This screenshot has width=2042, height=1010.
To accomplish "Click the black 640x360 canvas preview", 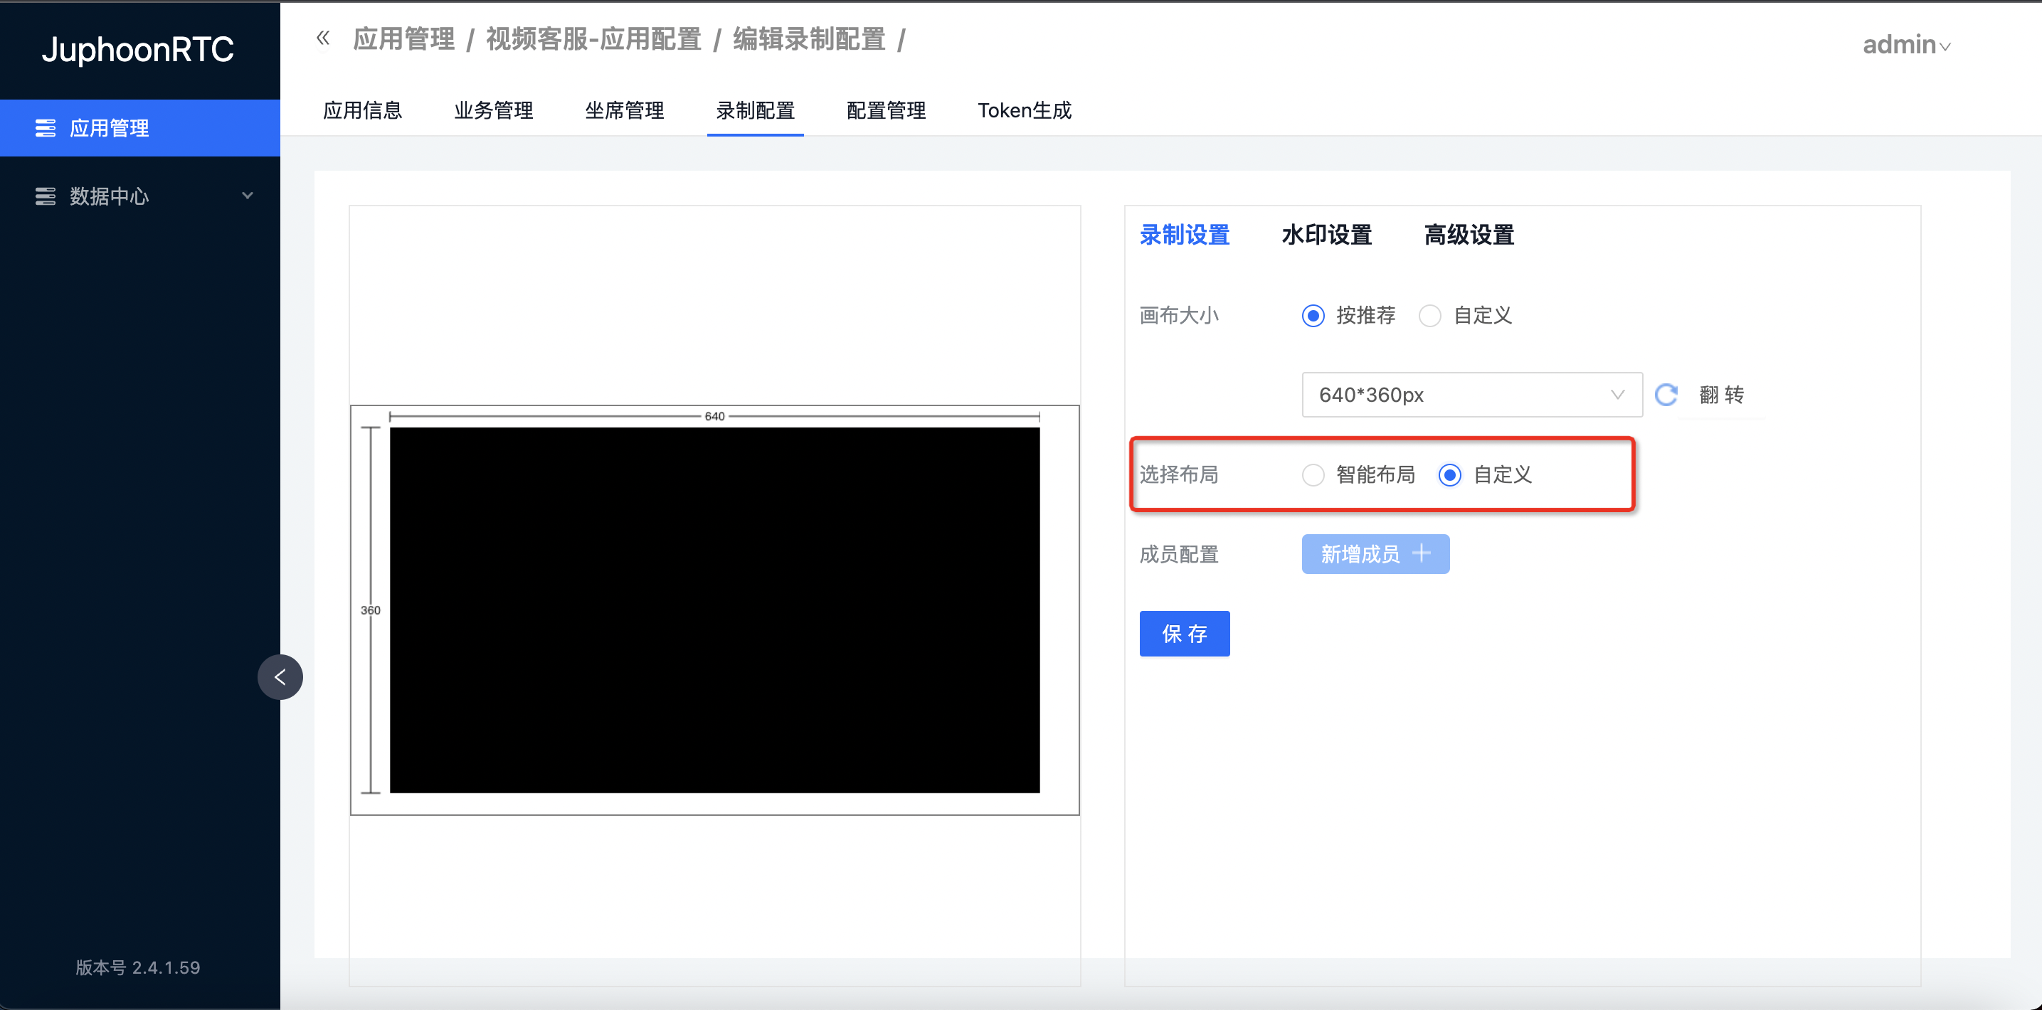I will (x=714, y=610).
